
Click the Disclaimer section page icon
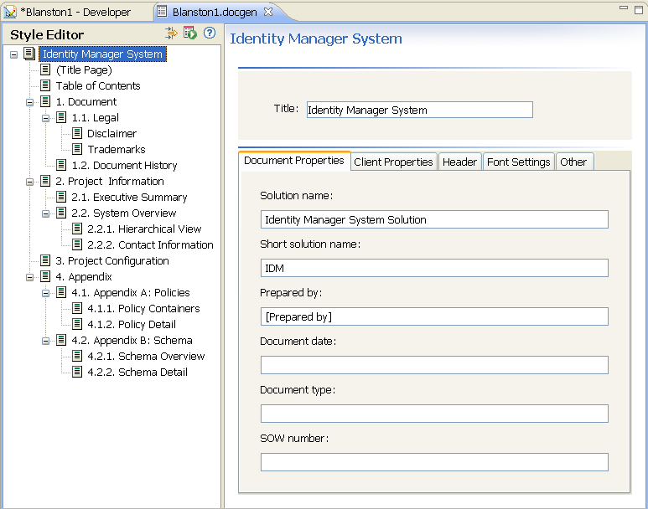point(77,134)
